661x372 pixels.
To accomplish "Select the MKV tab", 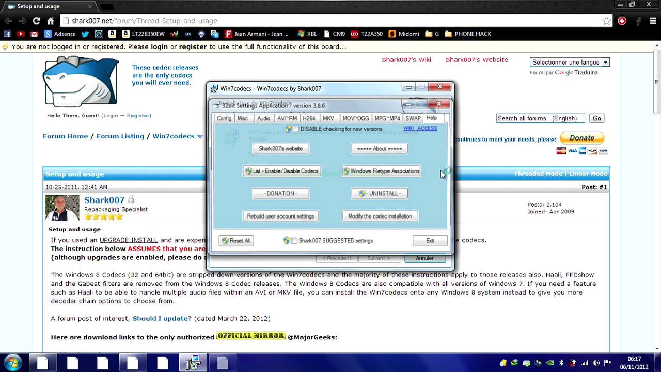I will (328, 118).
